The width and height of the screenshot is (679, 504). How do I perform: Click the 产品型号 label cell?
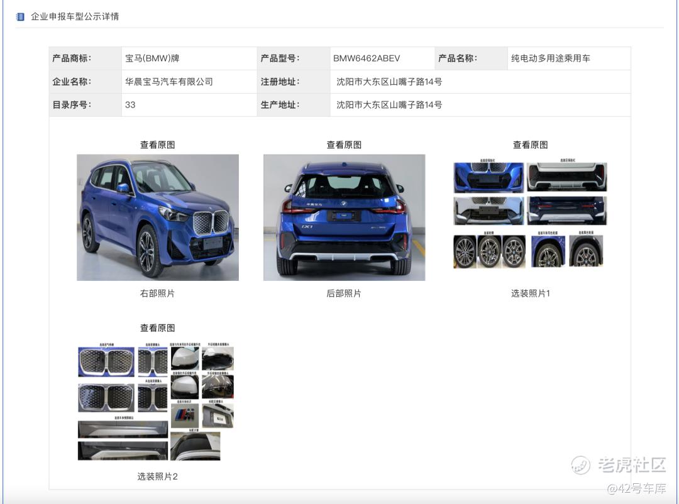point(294,58)
